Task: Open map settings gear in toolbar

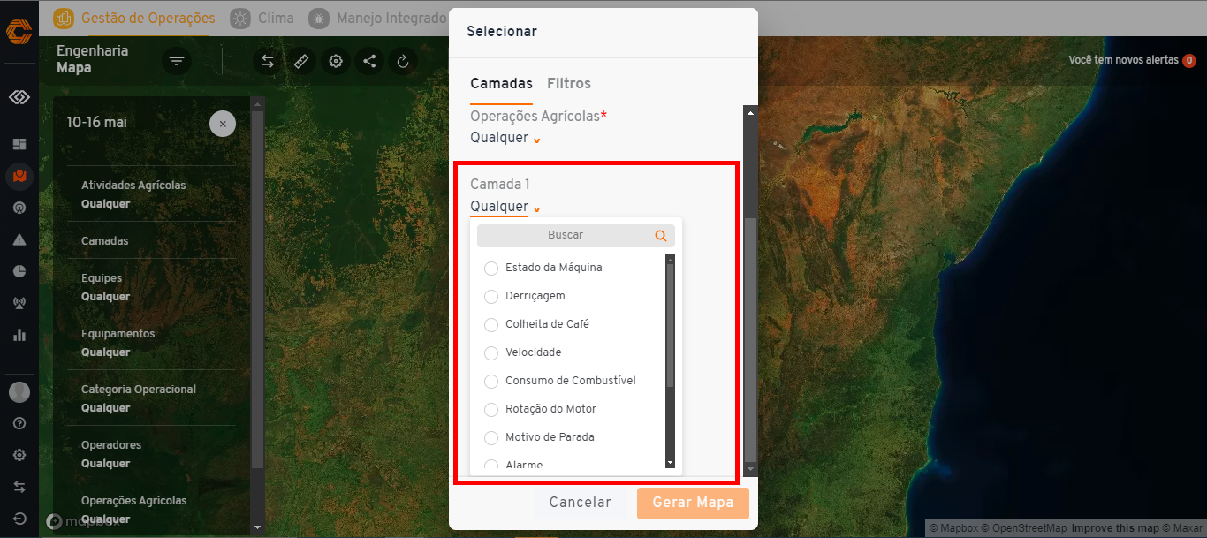Action: [336, 61]
